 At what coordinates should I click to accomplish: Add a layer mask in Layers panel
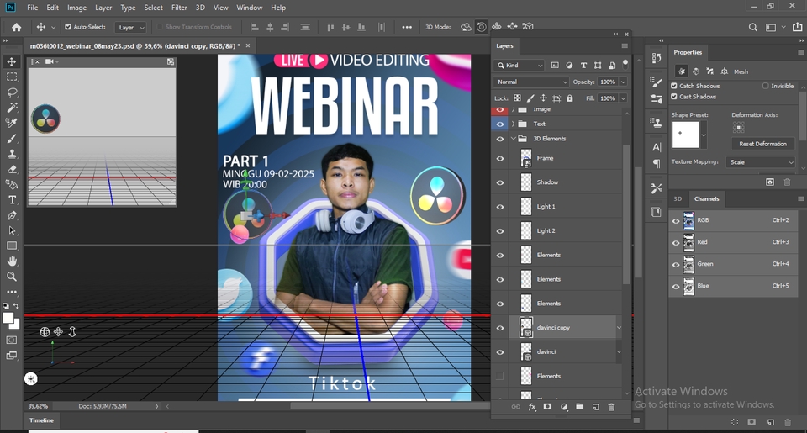pyautogui.click(x=547, y=407)
